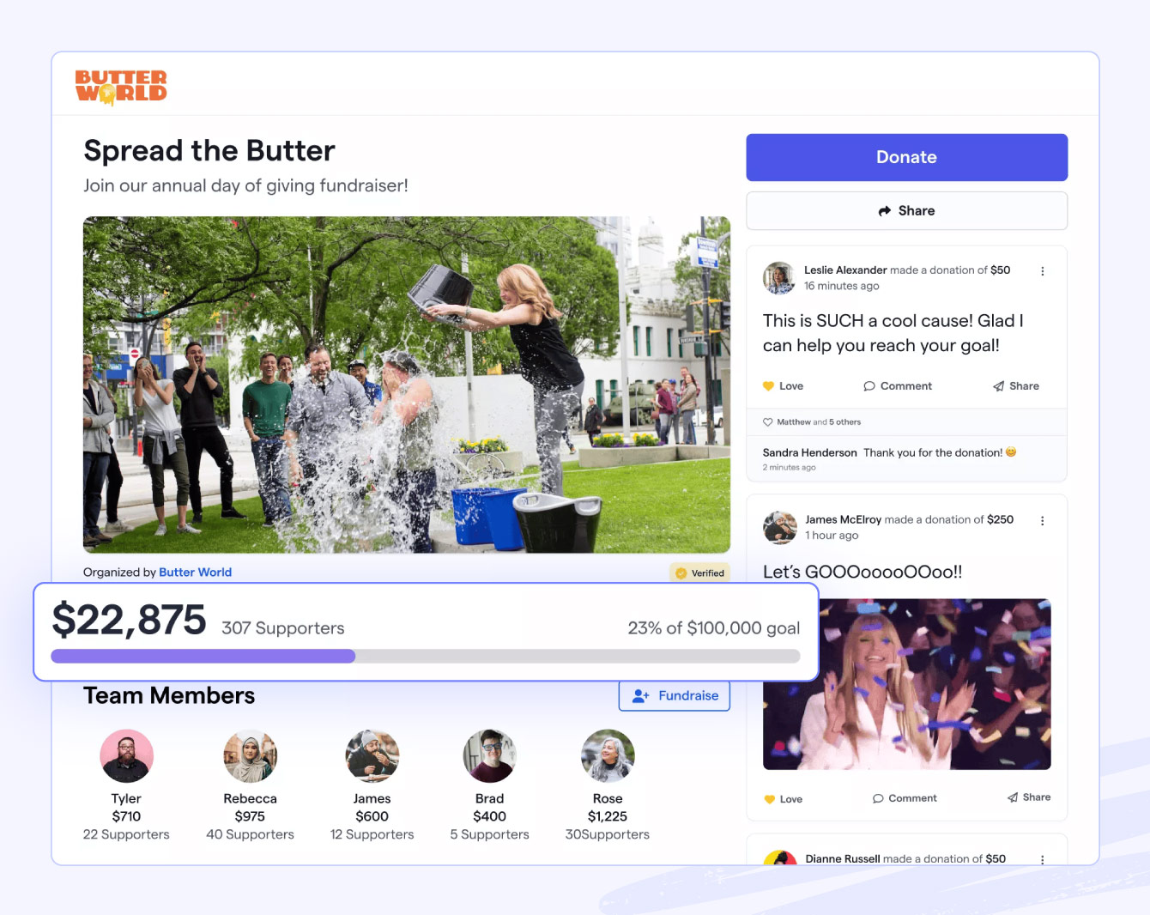Open options menu on Leslie Alexander's post
This screenshot has width=1150, height=915.
(1043, 271)
